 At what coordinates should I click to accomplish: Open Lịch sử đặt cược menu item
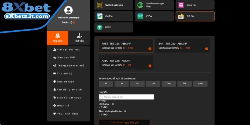pos(67,97)
